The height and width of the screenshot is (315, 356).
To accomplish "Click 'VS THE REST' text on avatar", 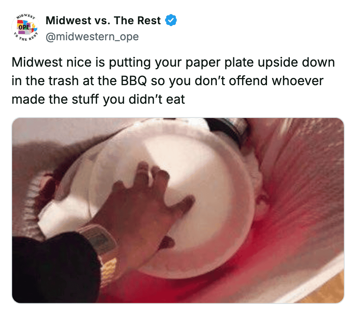I will tap(25, 37).
